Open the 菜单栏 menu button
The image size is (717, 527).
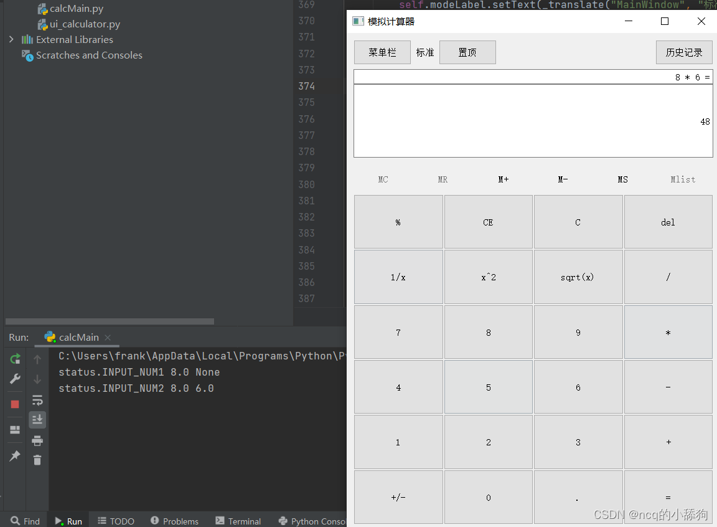click(x=382, y=52)
